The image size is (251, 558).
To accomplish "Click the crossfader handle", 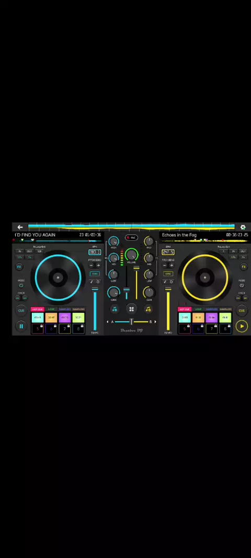I will [131, 322].
